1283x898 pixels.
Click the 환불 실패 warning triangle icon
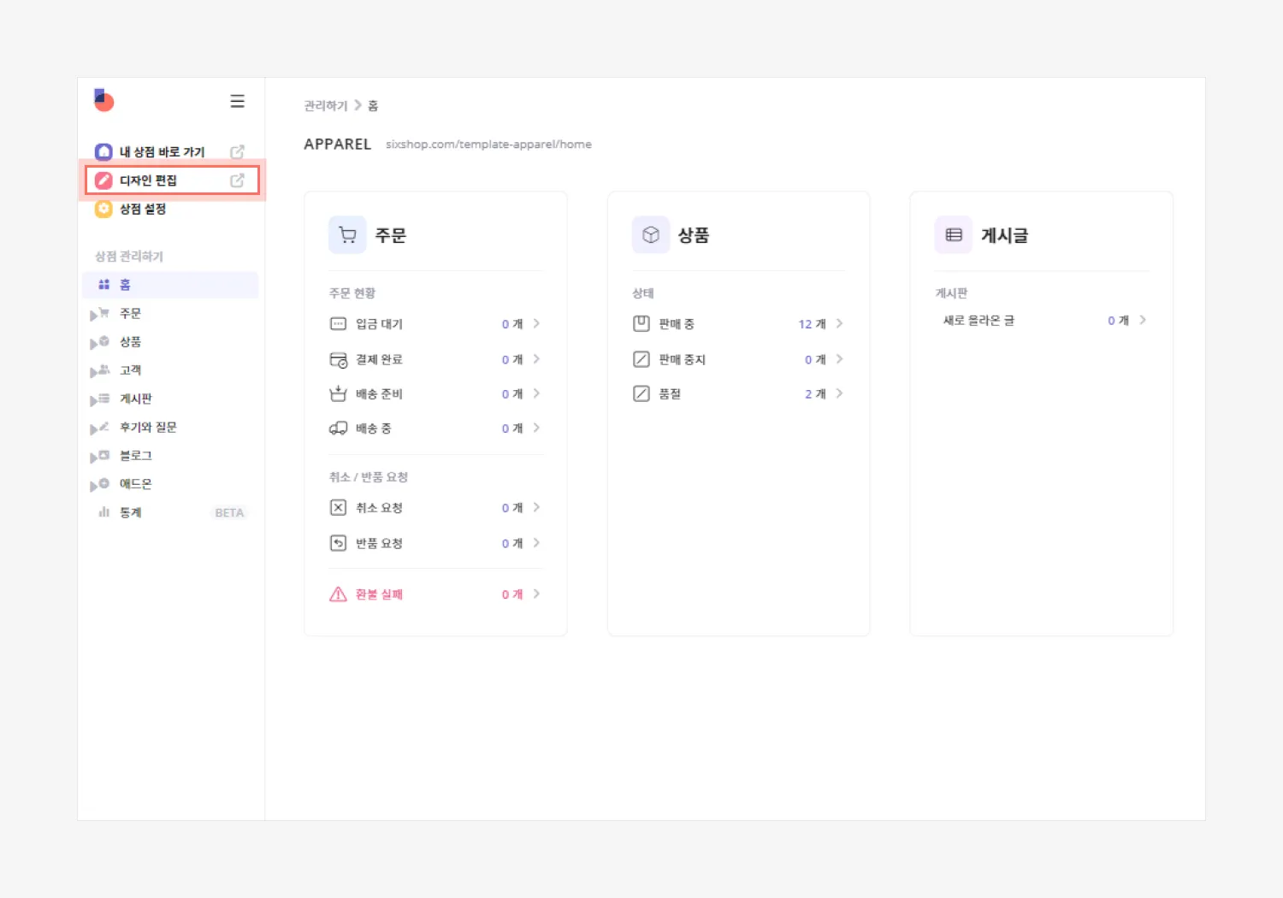pos(338,594)
